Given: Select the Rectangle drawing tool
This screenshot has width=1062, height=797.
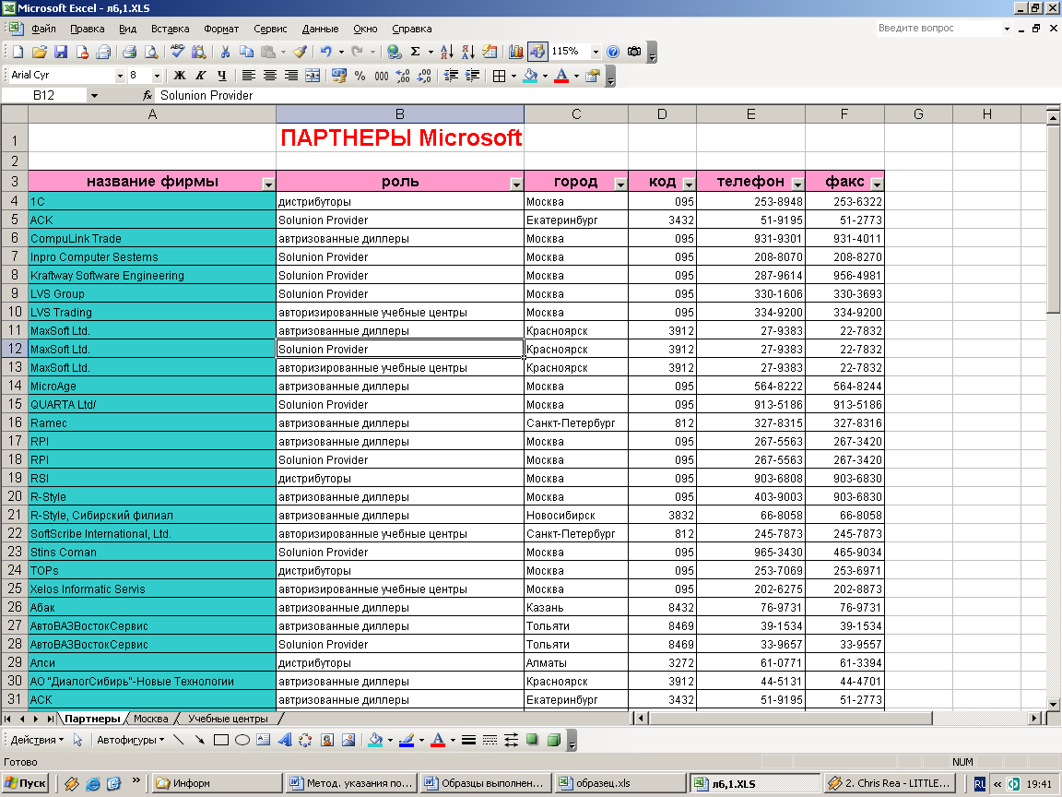Looking at the screenshot, I should (x=221, y=740).
